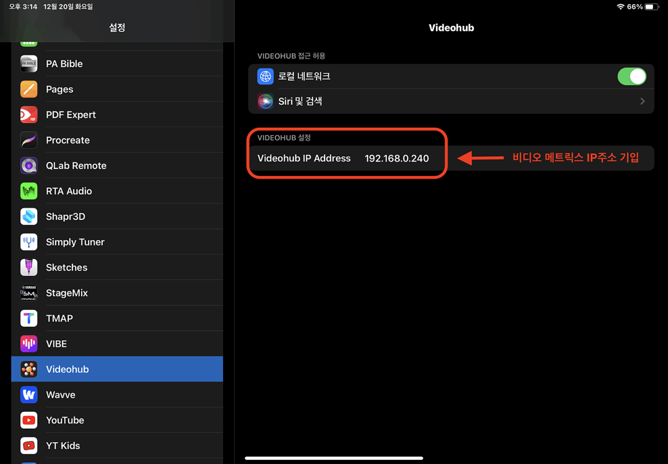Open the StageMix app icon
The height and width of the screenshot is (464, 668).
pyautogui.click(x=29, y=293)
